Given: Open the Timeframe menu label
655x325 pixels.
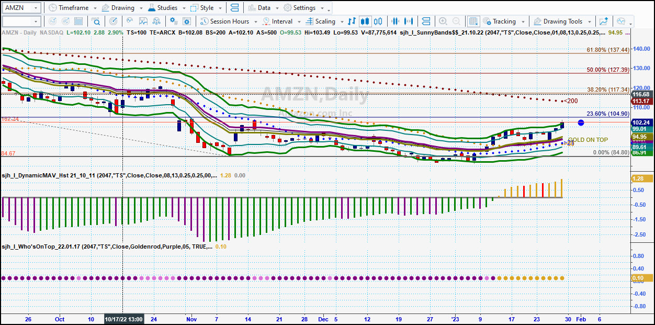Looking at the screenshot, I should coord(74,8).
